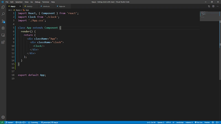Click the split editor right icon
Screen dimensions: 221x124
coord(213,6)
